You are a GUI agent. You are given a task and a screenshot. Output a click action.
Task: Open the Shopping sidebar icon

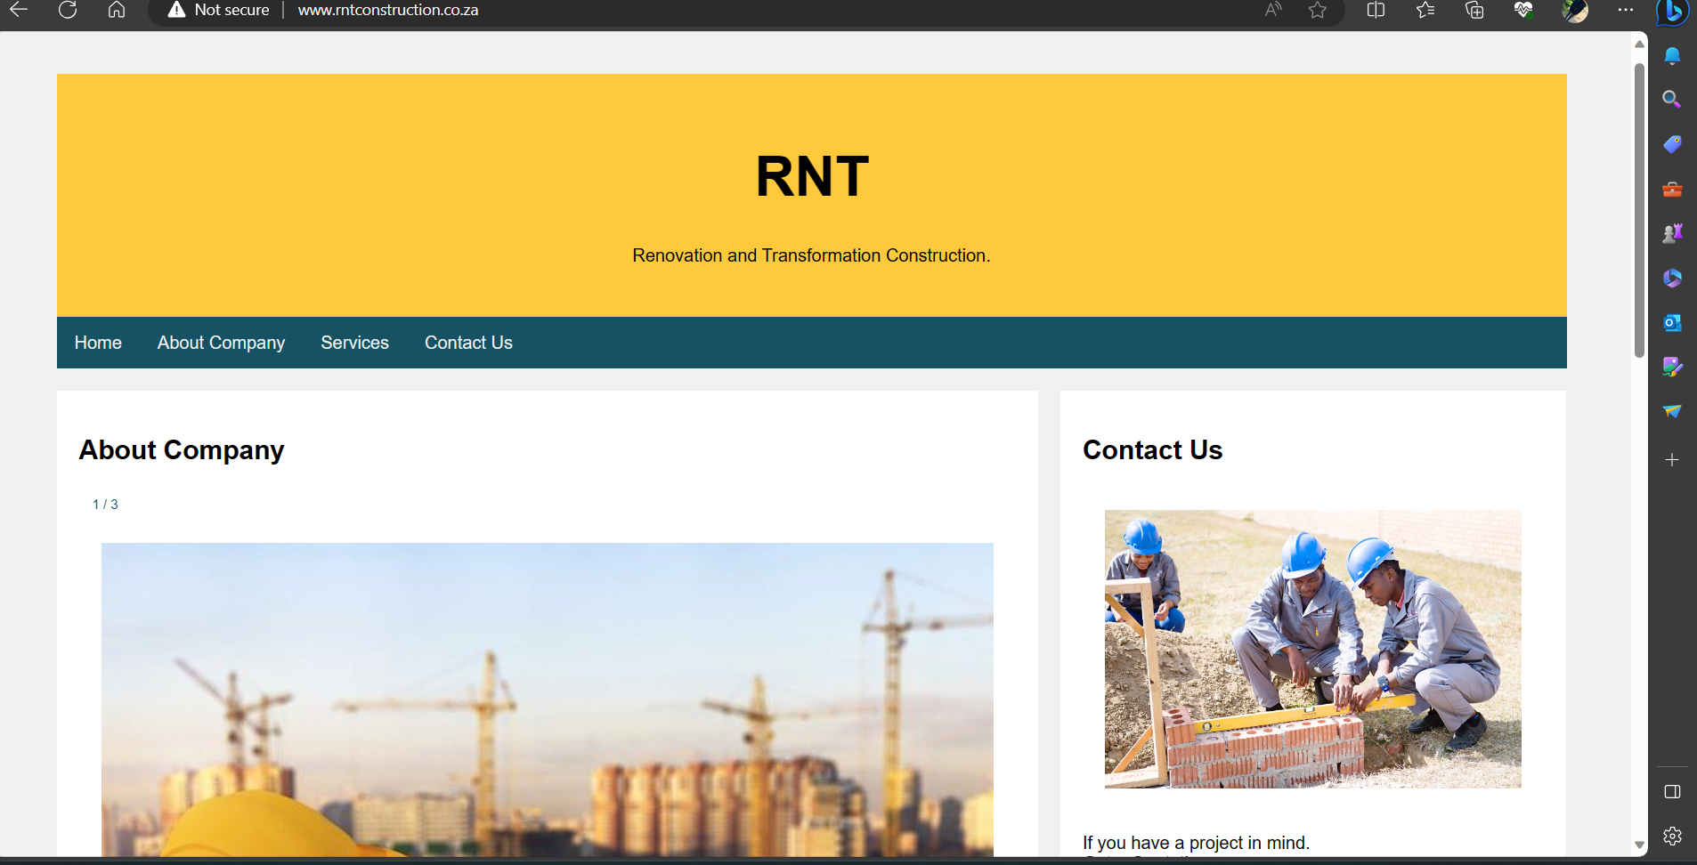coord(1672,144)
